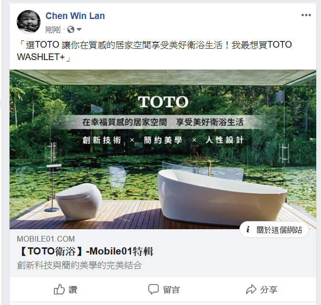The height and width of the screenshot is (305, 321).
Task: Click the MOBILE01.COM source domain
Action: coord(46,239)
